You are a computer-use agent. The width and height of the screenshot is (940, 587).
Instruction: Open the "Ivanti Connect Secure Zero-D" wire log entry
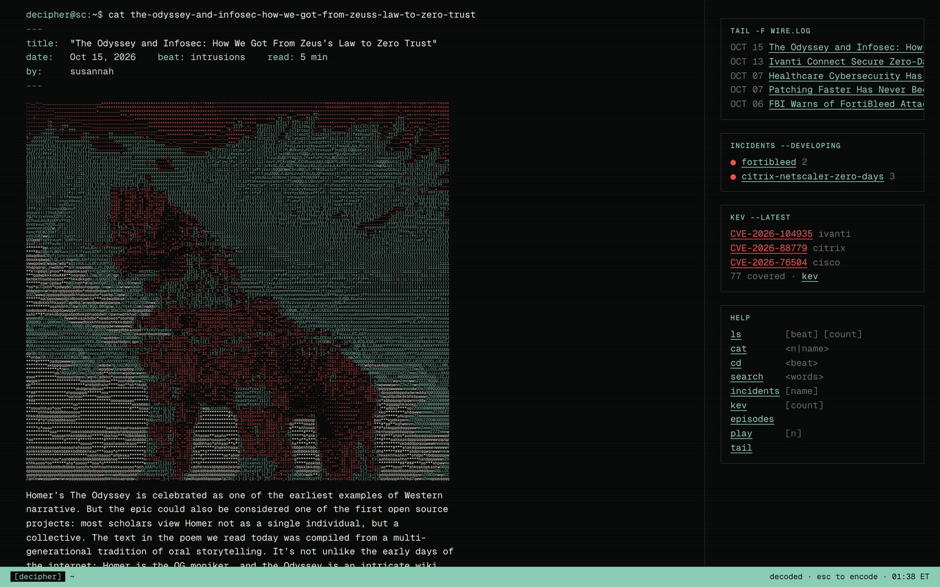[846, 62]
